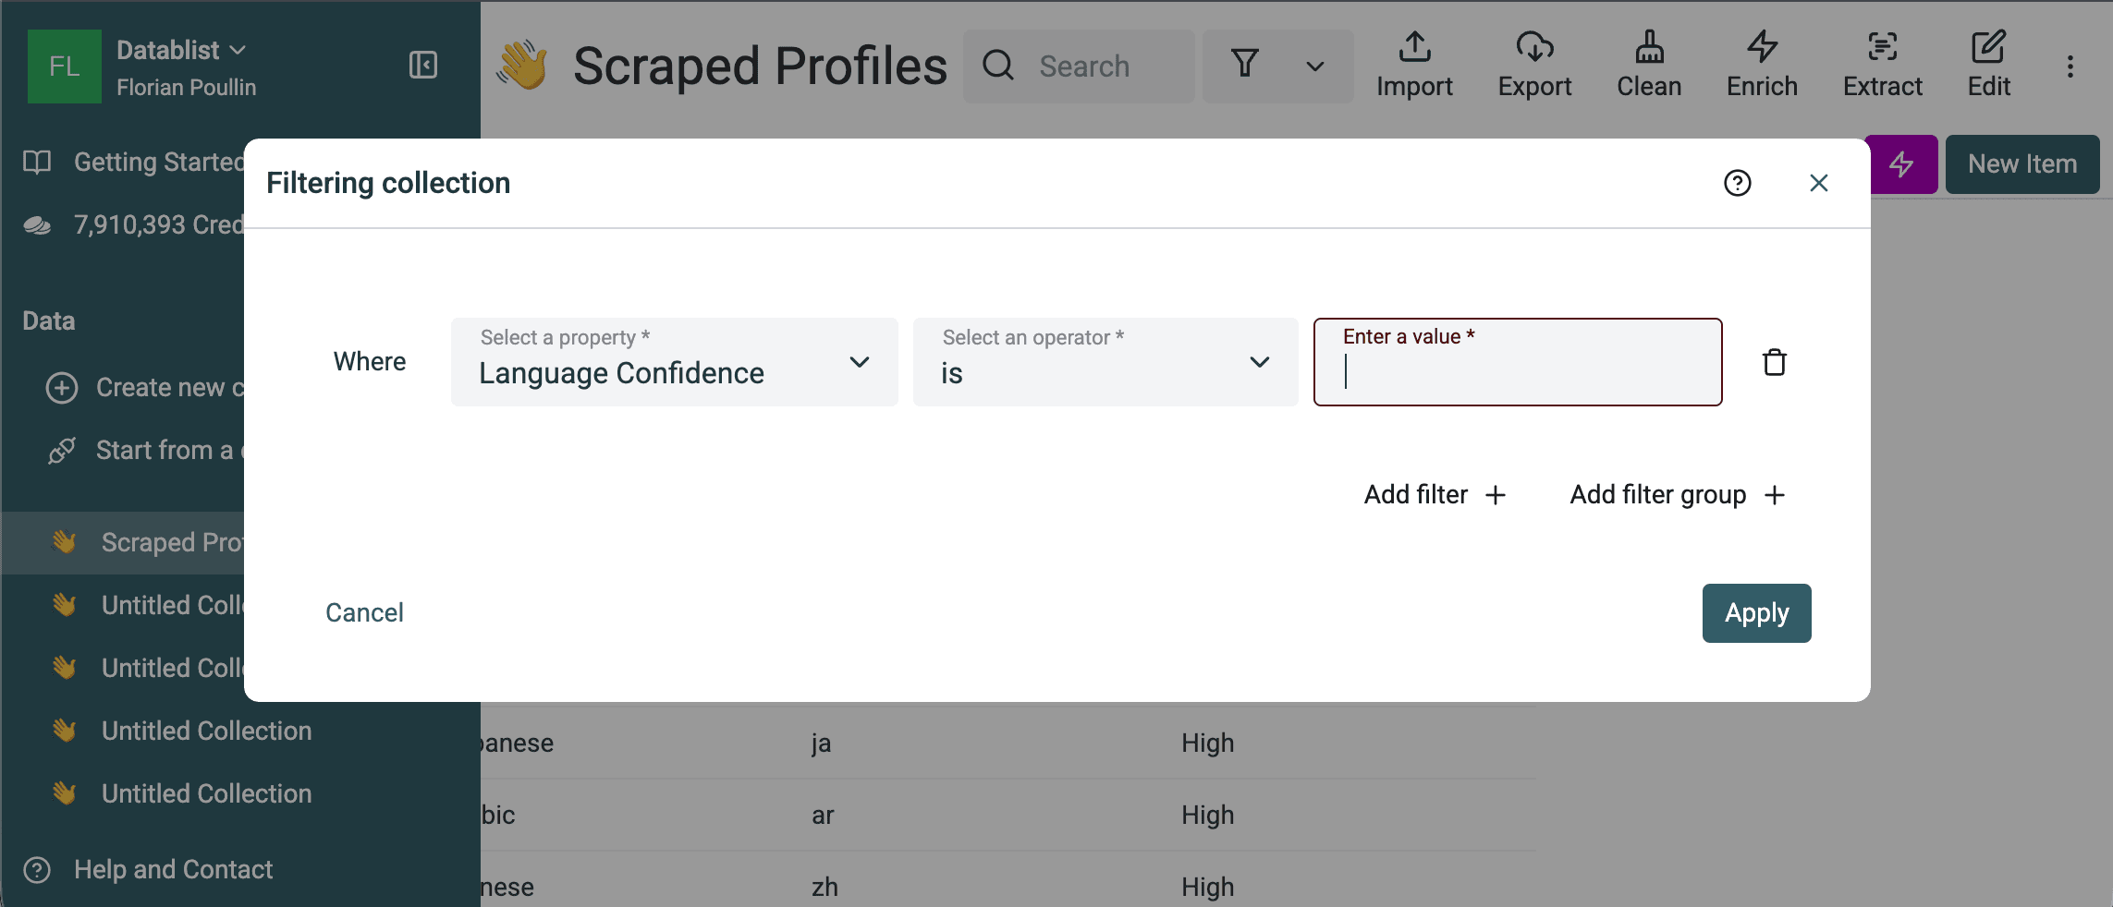The height and width of the screenshot is (907, 2113).
Task: Open the Enrich tool
Action: (x=1762, y=66)
